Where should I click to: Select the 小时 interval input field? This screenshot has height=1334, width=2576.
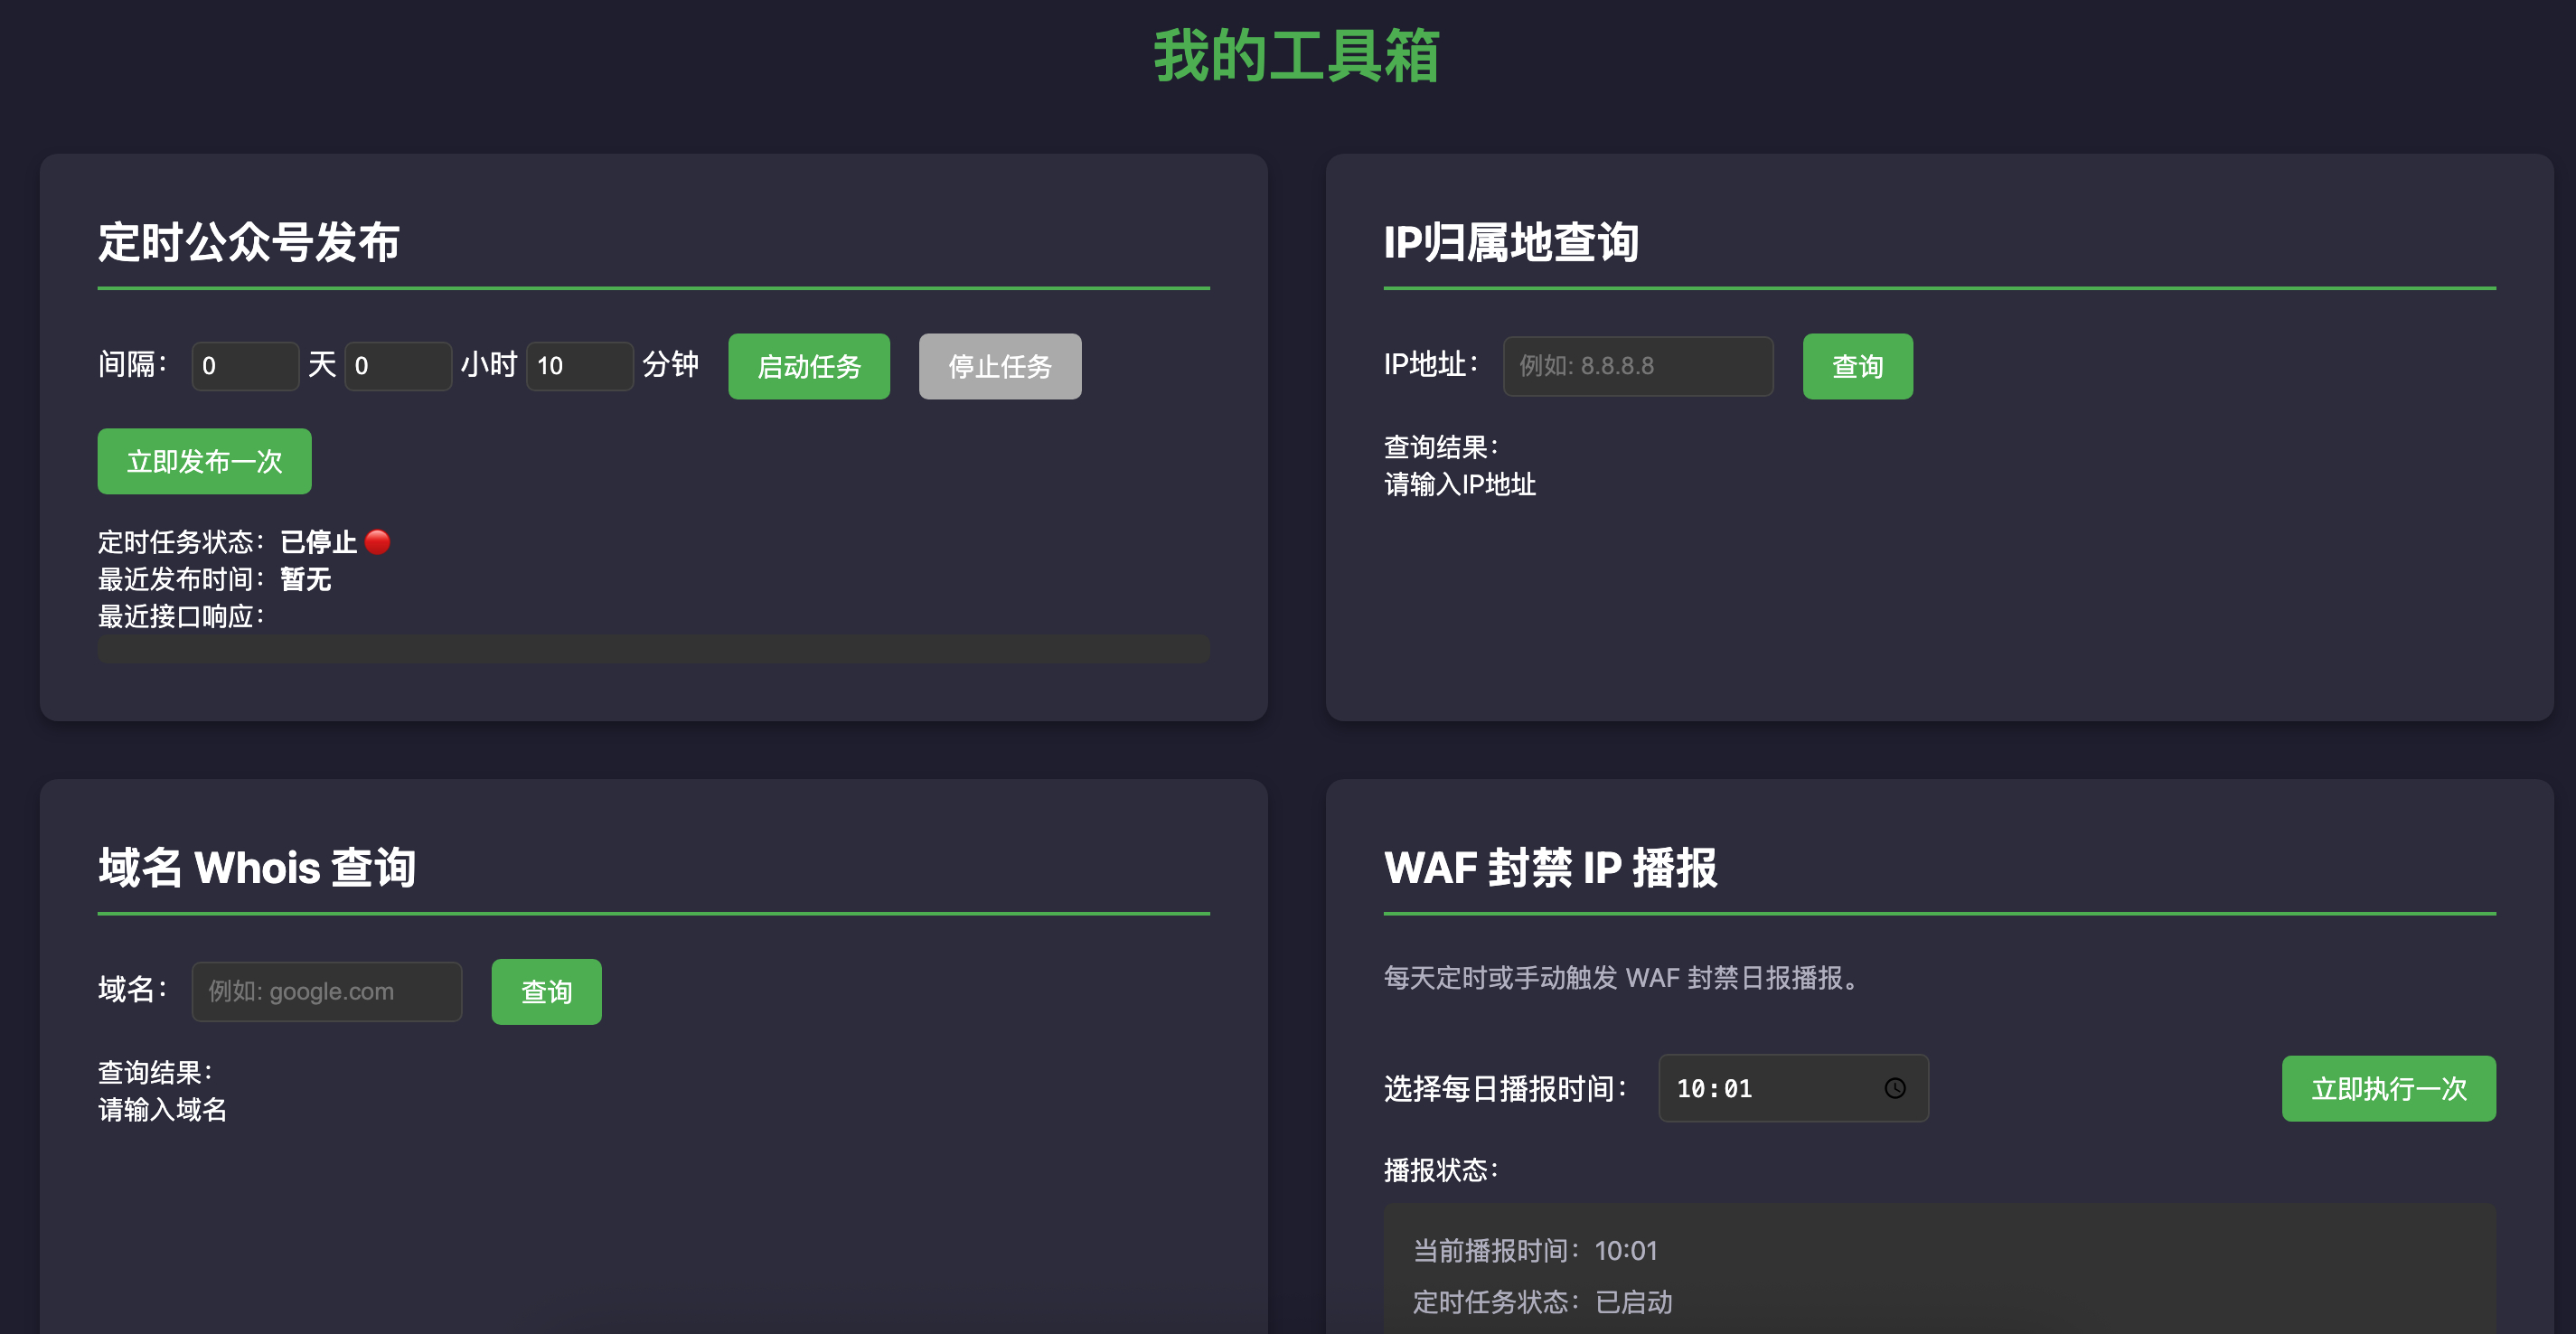coord(398,366)
